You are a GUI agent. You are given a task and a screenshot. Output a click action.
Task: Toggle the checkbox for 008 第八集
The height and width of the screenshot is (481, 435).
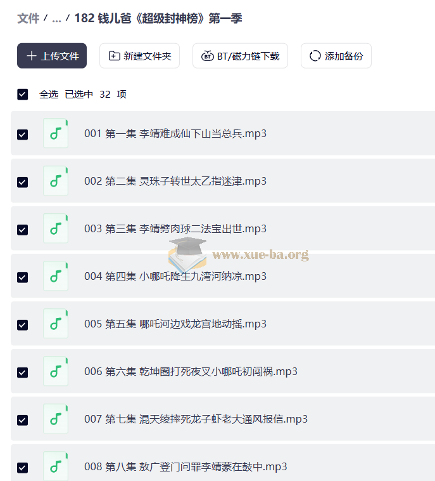pos(23,468)
